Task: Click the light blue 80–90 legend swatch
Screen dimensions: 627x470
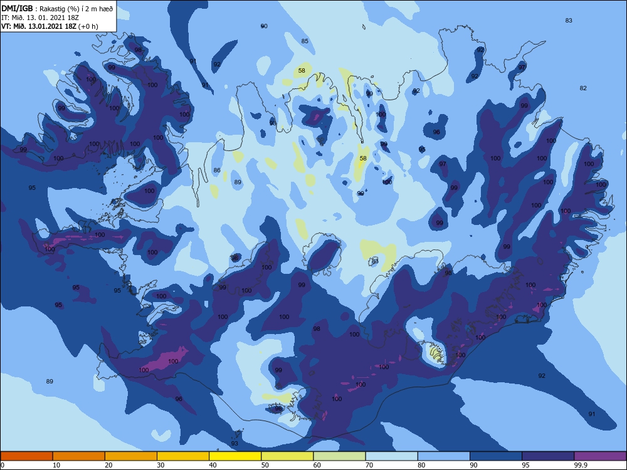Action: tap(444, 456)
